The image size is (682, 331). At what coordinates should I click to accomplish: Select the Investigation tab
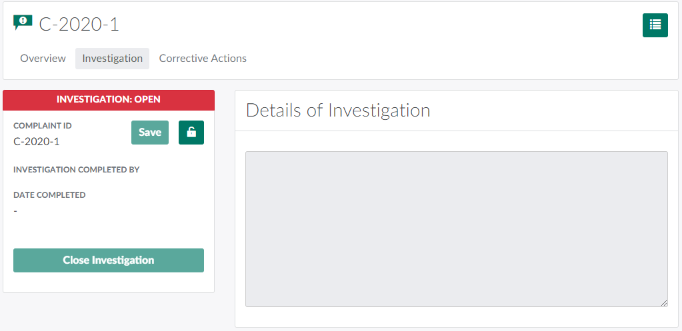(112, 59)
